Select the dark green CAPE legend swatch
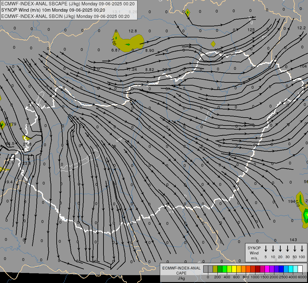Viewport: 308px width, 283px height. pyautogui.click(x=220, y=269)
